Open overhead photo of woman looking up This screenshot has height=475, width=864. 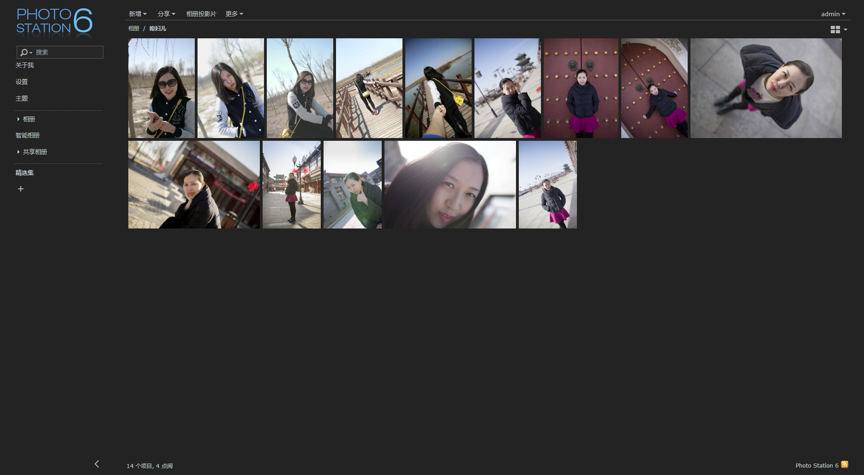[766, 88]
